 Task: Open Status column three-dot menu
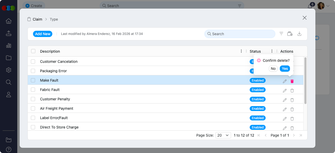272,51
